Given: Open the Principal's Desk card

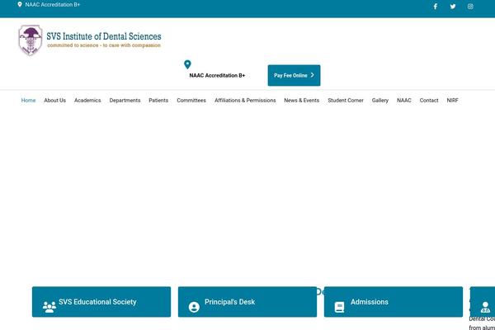Looking at the screenshot, I should coord(247,302).
